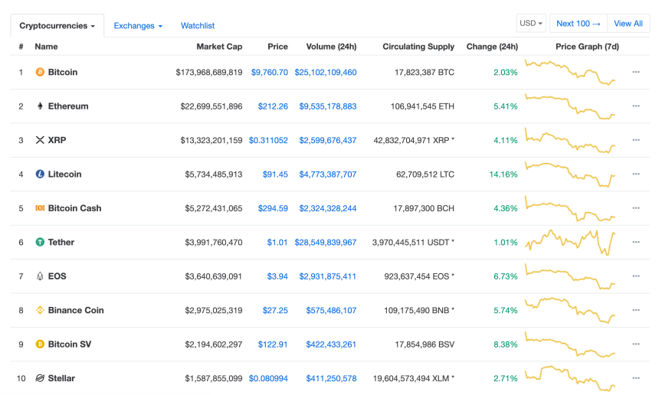Click EOS volume $2,931,875,411
Viewport: 659px width, 395px height.
tap(327, 276)
